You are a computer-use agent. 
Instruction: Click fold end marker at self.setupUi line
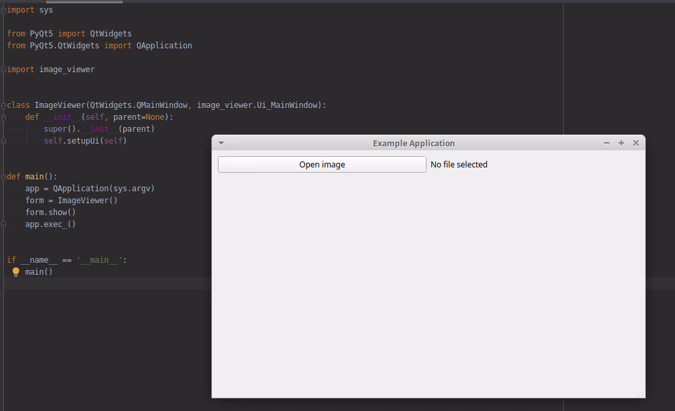point(3,141)
